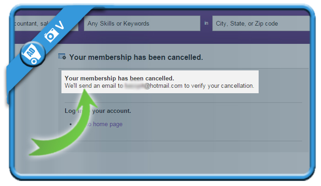This screenshot has height=186, width=321.
Task: Click the round AD tag badge icon
Action: pos(33,54)
